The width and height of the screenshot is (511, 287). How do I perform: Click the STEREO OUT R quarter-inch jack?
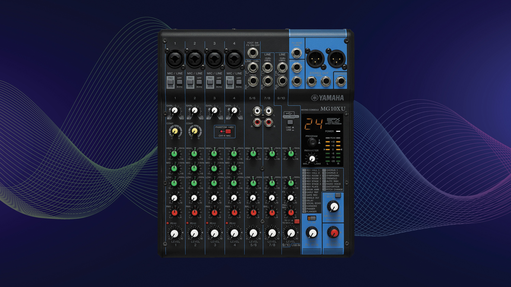tap(326, 81)
